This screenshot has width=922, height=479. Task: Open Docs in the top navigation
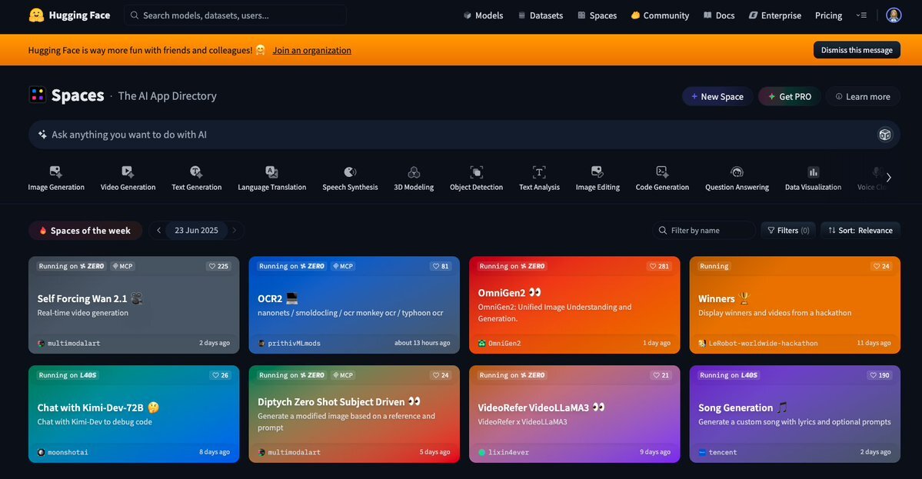tap(719, 15)
